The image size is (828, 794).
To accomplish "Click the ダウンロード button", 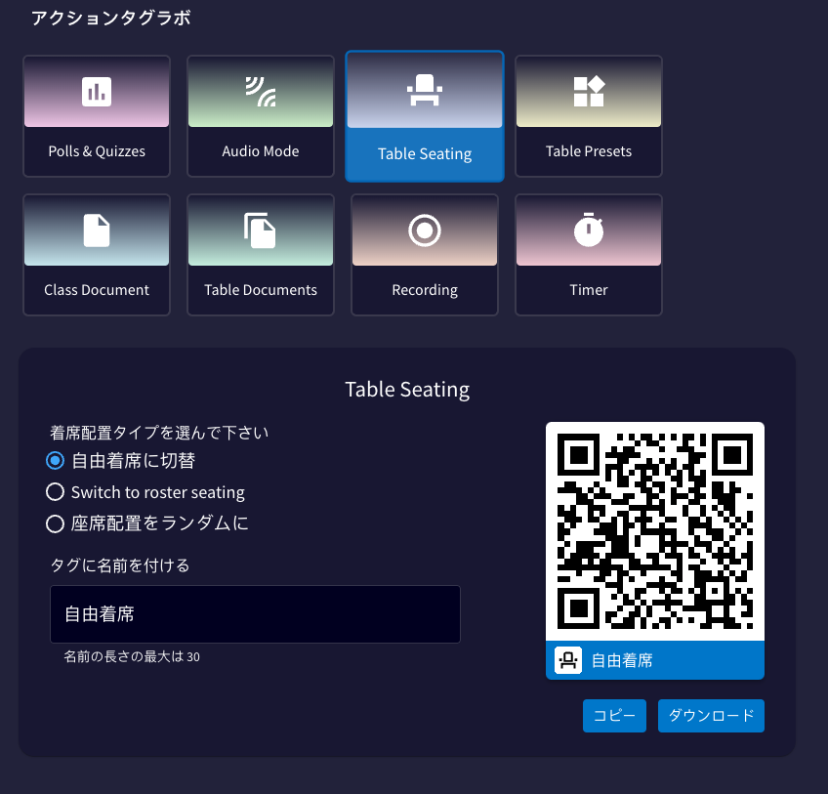I will coord(711,716).
